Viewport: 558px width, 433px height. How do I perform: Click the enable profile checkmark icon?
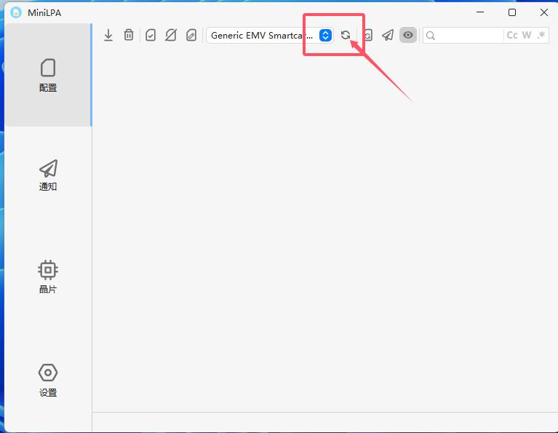click(151, 35)
